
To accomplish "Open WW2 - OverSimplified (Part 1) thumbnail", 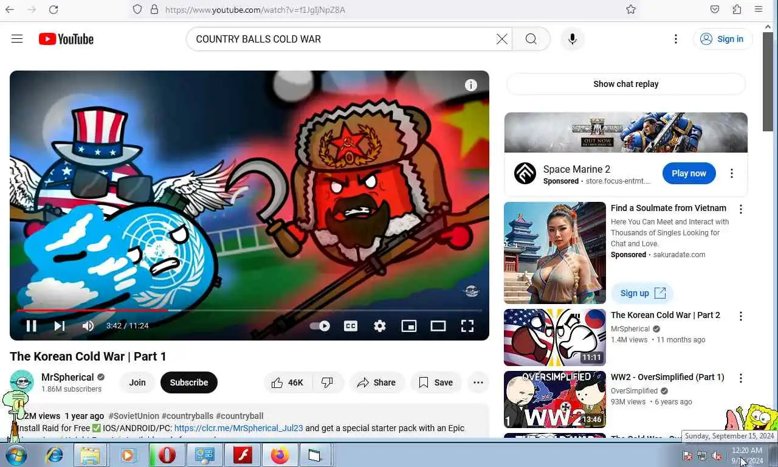I will pyautogui.click(x=555, y=400).
